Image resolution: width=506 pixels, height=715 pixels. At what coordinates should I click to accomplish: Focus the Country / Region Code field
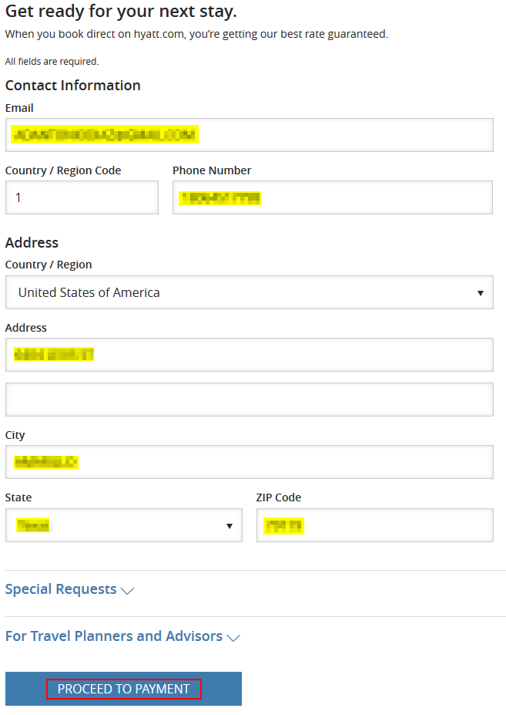(82, 197)
